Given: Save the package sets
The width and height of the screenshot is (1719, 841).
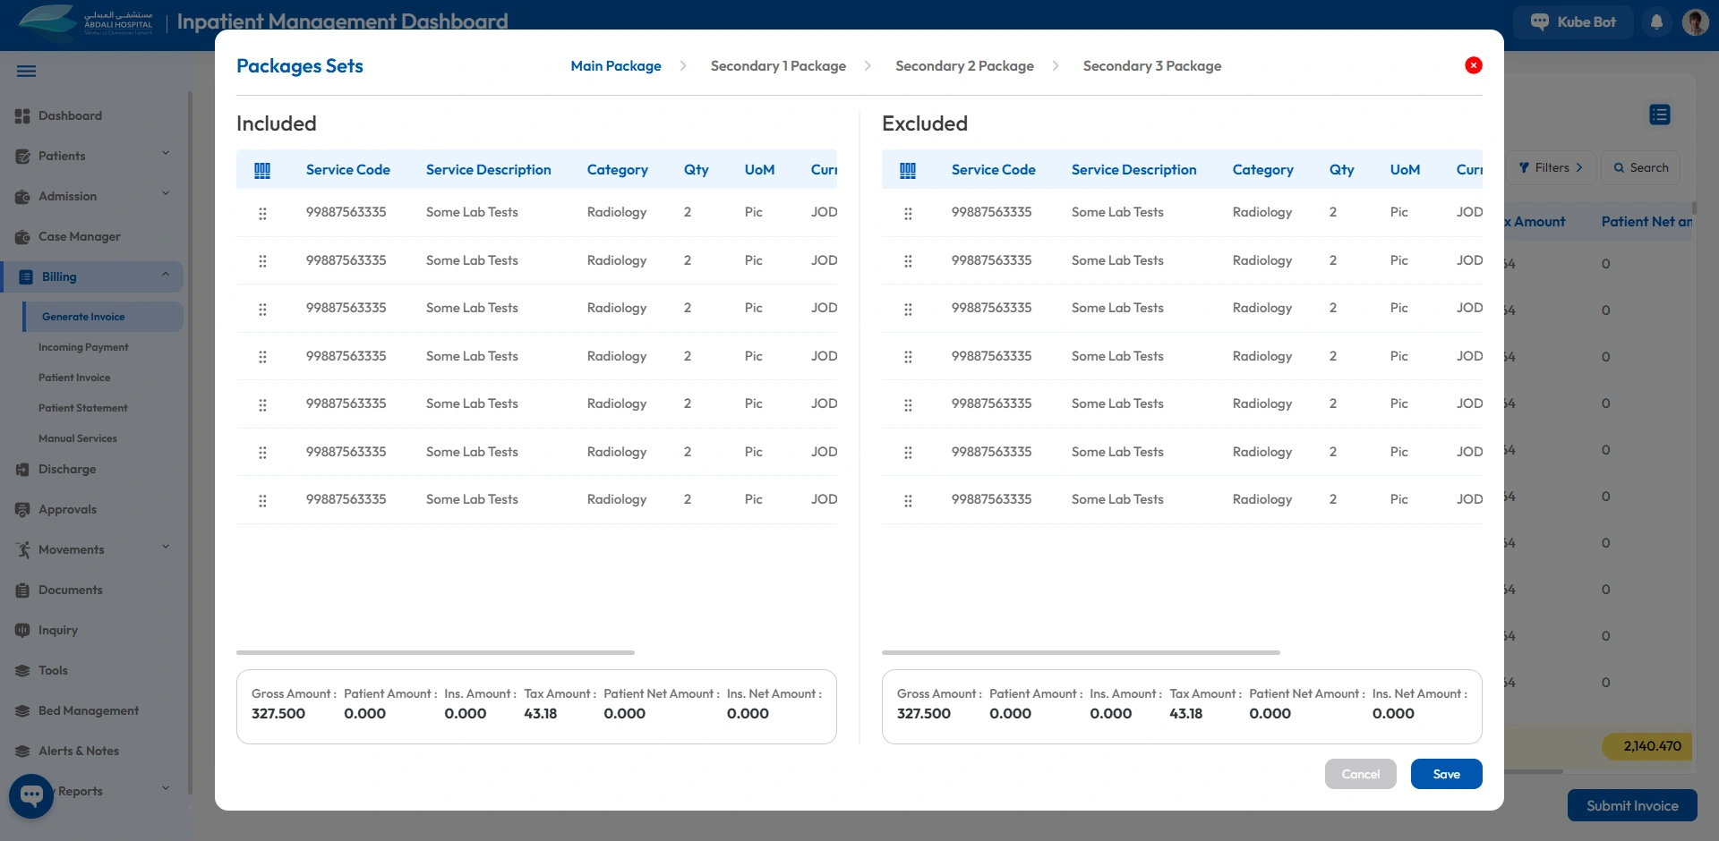Looking at the screenshot, I should [1446, 774].
